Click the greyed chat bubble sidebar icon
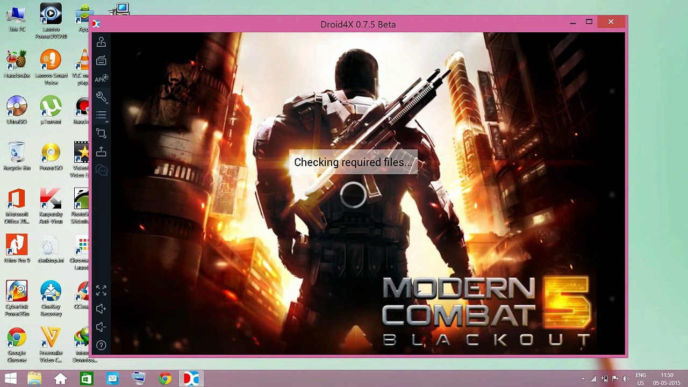The image size is (688, 387). (101, 170)
